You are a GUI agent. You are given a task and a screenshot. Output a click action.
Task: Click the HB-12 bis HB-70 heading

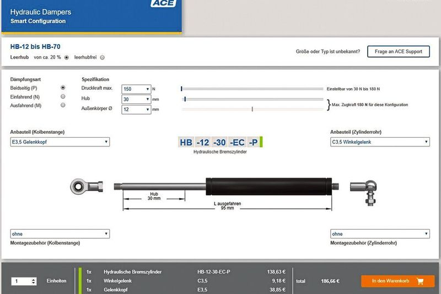tap(35, 47)
